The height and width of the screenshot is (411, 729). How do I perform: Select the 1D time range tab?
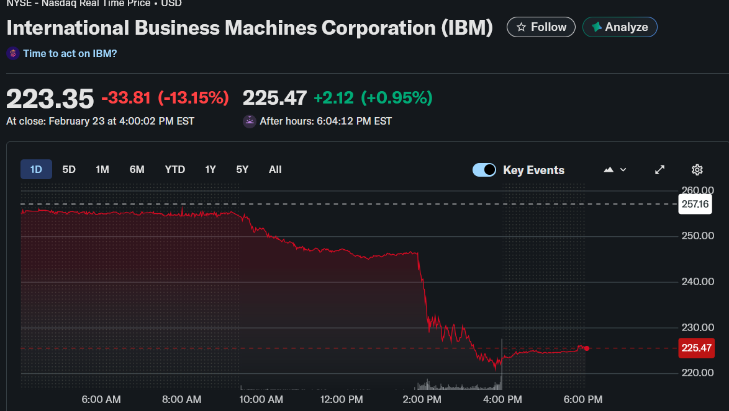tap(36, 169)
